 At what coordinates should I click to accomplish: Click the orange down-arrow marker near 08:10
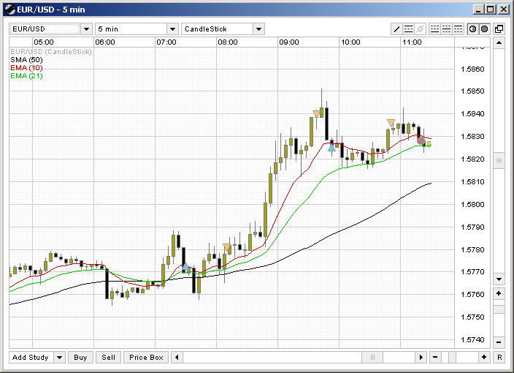tap(227, 247)
